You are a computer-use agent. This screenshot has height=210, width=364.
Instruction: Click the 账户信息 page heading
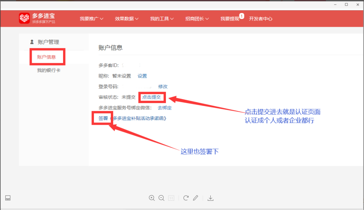tap(110, 48)
